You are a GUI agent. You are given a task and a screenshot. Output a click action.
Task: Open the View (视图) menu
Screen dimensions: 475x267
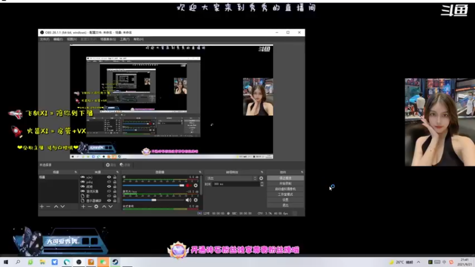tap(72, 39)
